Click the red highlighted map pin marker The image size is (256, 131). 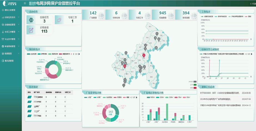click(x=144, y=56)
